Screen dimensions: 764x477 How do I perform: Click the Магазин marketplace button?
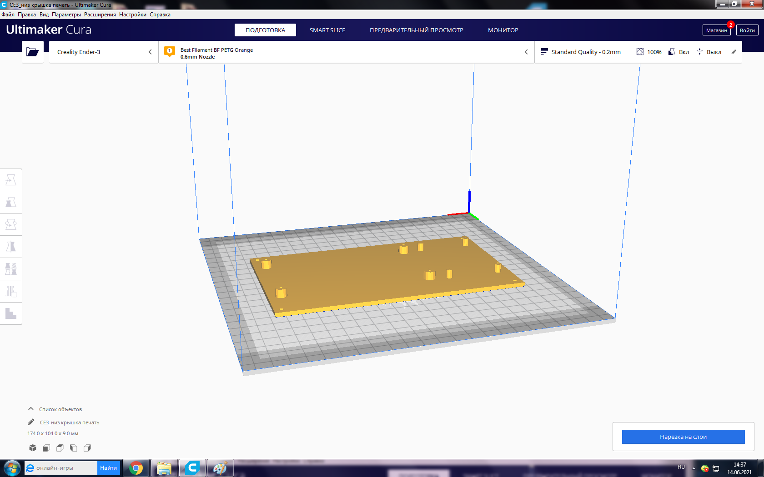[716, 30]
